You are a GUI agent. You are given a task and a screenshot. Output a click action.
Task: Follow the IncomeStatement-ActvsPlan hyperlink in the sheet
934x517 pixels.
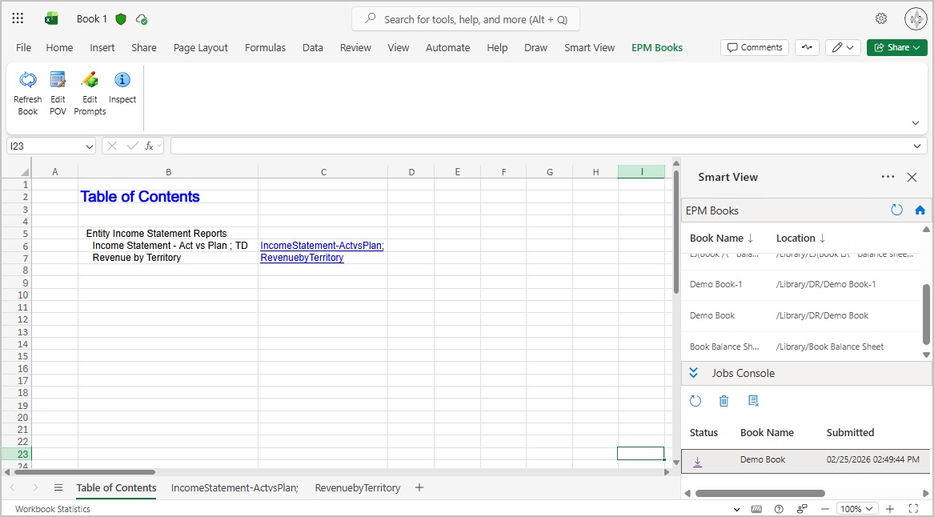[x=321, y=245]
